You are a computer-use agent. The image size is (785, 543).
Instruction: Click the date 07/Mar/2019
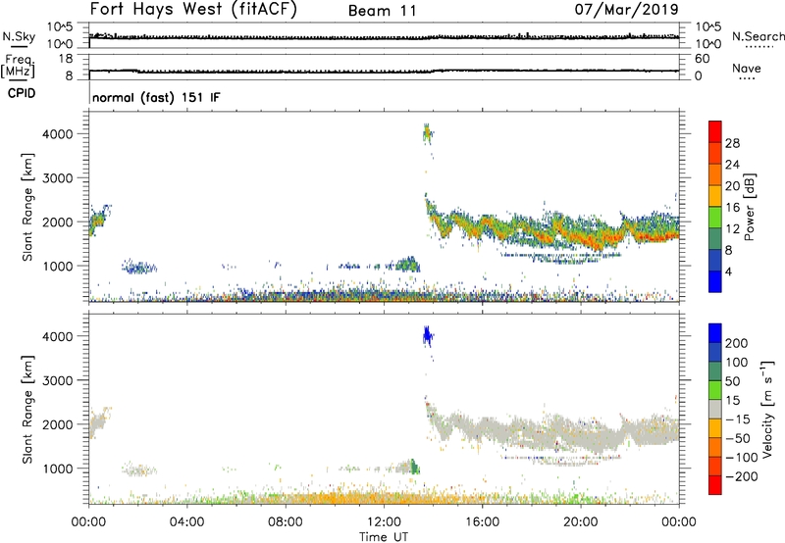(626, 10)
